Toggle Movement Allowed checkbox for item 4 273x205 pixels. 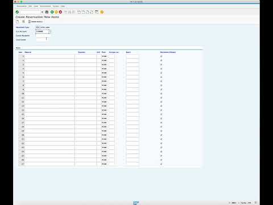pyautogui.click(x=161, y=69)
